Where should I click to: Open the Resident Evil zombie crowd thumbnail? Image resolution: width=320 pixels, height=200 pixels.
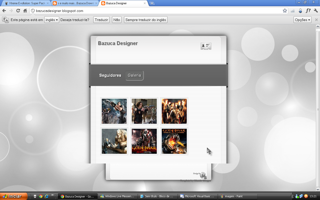[x=114, y=111]
